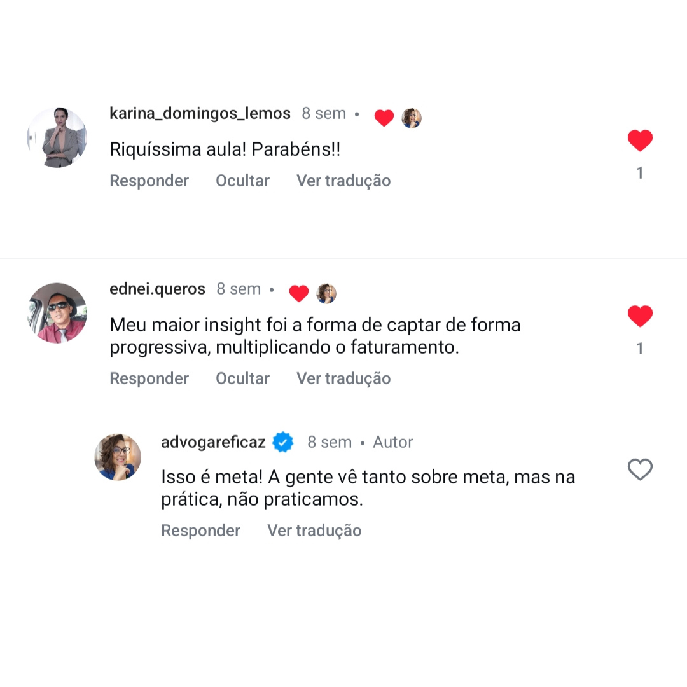Open karina_domingos_lemos's profile picture
The width and height of the screenshot is (687, 687).
(x=57, y=137)
